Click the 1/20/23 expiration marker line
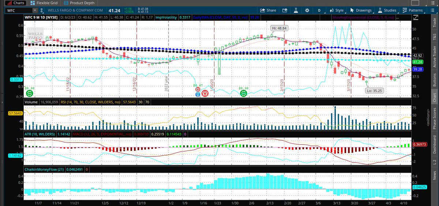 (x=214, y=58)
